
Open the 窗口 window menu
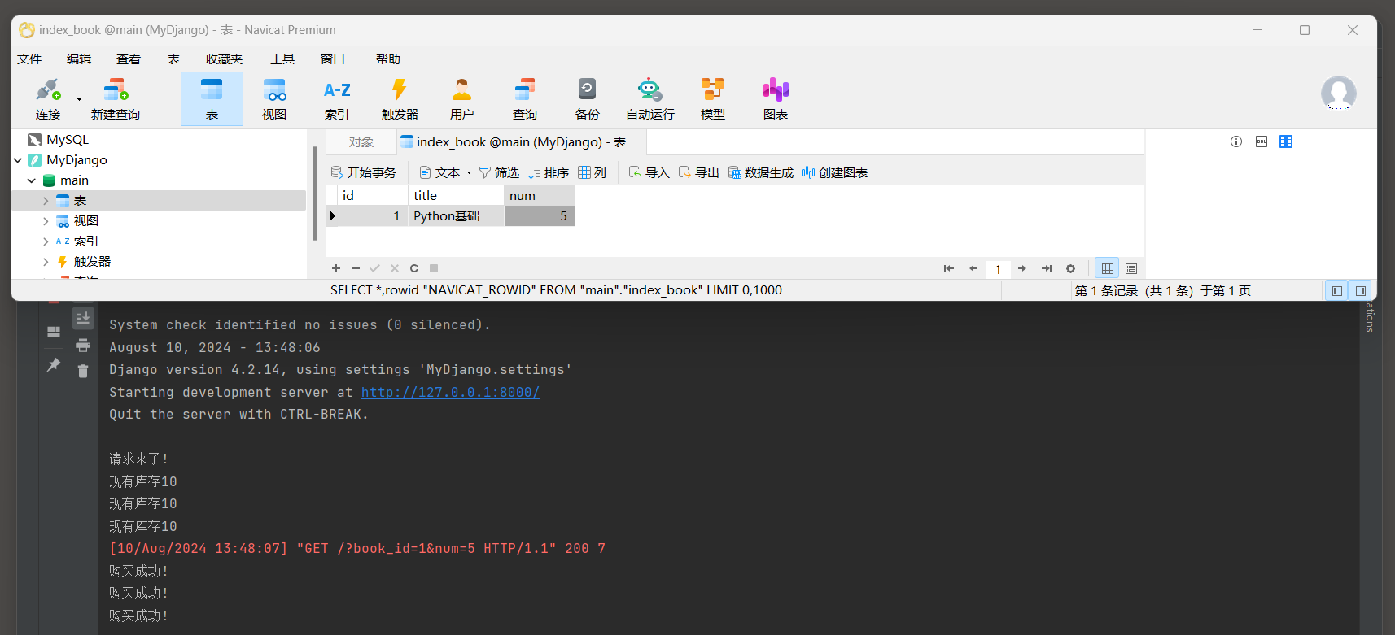click(333, 59)
